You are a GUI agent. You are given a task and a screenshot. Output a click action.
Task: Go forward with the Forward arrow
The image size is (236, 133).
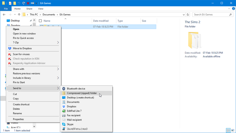(10, 14)
